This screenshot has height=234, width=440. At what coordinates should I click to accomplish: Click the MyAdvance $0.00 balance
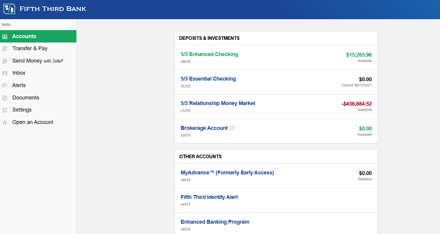click(365, 173)
